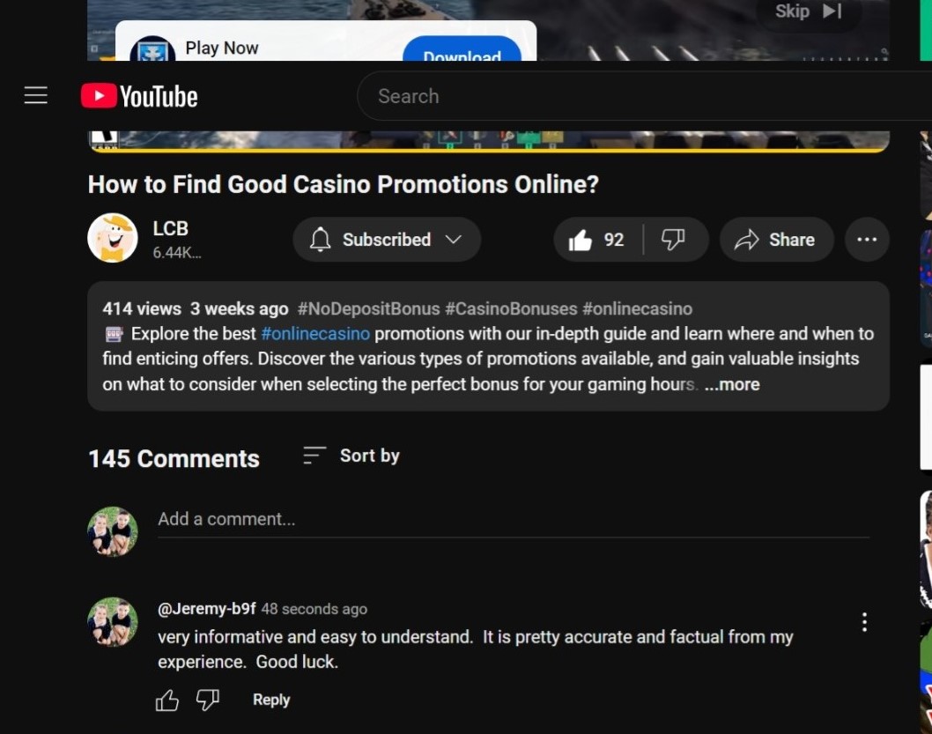Open more actions ellipsis beside Share
932x734 pixels.
(x=867, y=240)
